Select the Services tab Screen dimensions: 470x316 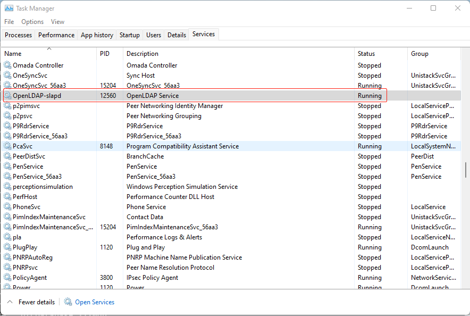[x=204, y=34]
